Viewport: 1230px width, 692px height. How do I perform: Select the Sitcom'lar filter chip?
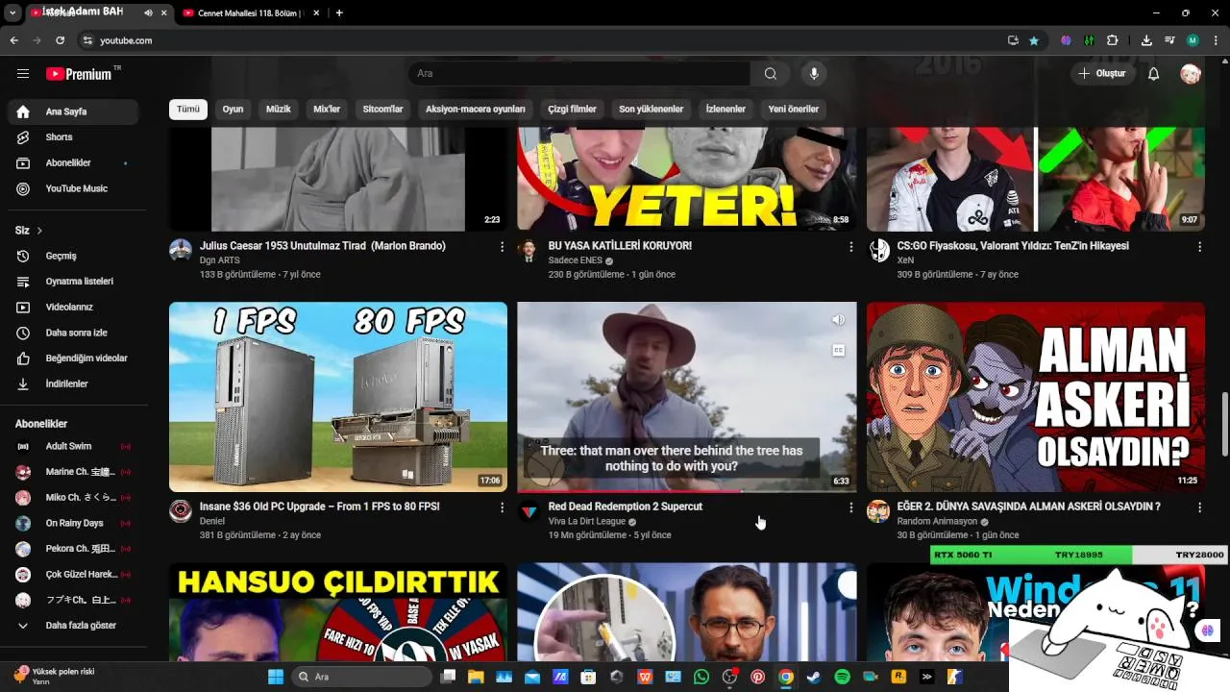tap(382, 109)
